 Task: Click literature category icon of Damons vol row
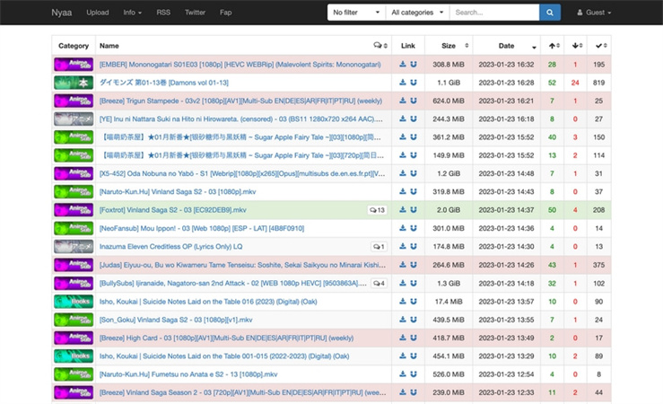74,83
